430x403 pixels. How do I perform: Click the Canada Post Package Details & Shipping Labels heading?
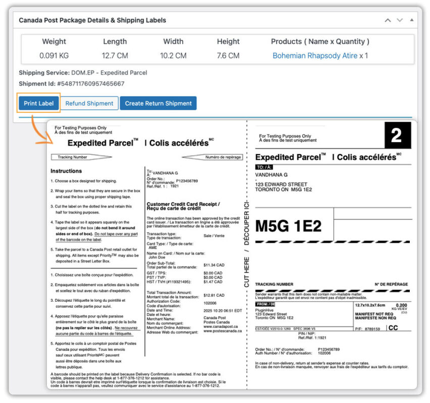(92, 20)
